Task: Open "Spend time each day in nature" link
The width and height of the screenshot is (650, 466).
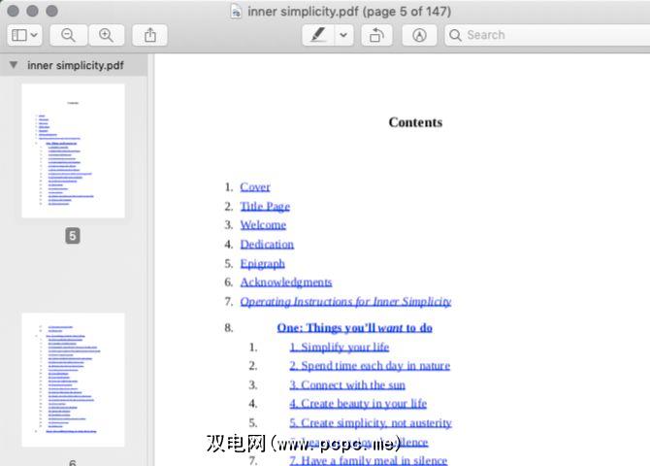Action: click(x=370, y=365)
